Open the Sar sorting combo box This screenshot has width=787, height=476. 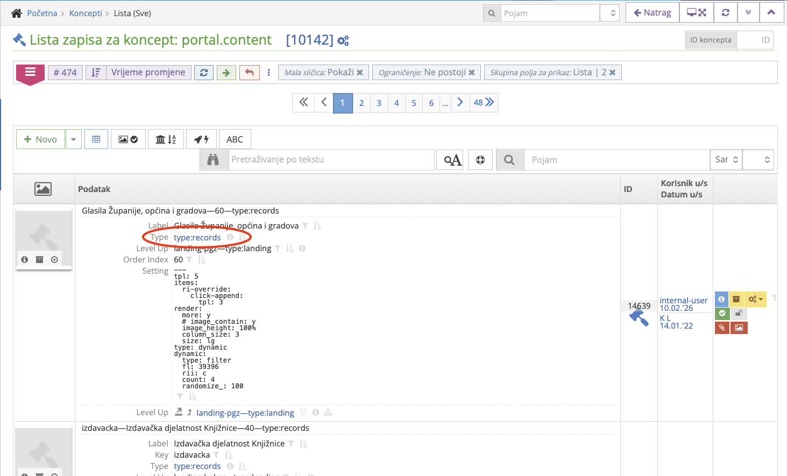pyautogui.click(x=726, y=159)
